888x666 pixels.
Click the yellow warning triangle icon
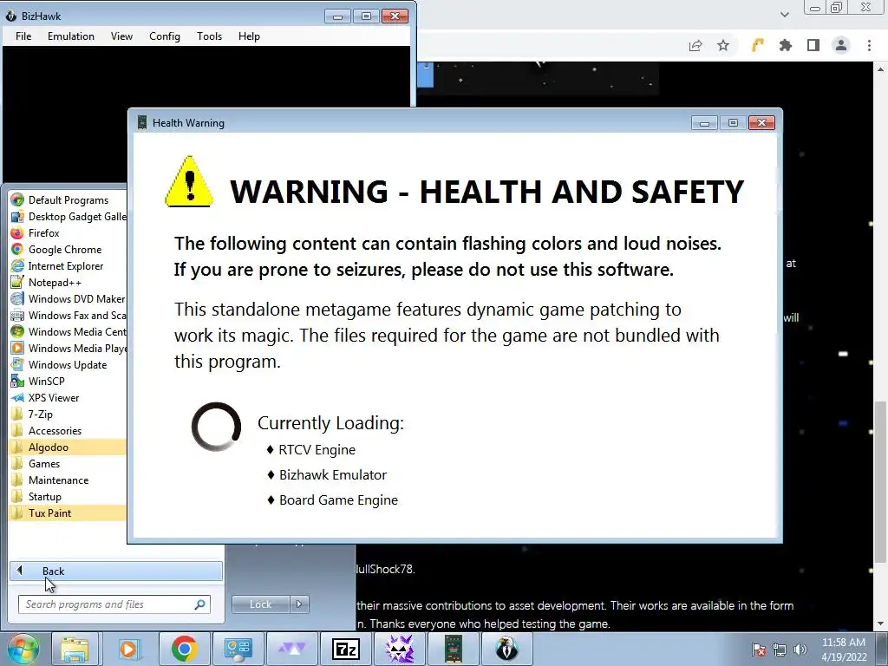click(x=189, y=182)
